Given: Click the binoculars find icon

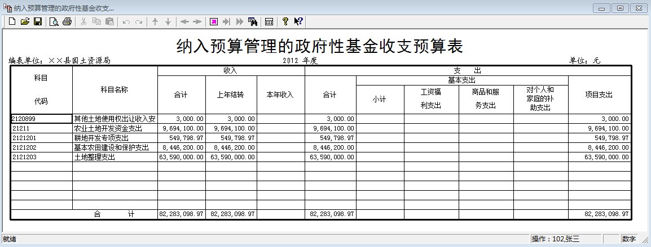Looking at the screenshot, I should [x=253, y=21].
